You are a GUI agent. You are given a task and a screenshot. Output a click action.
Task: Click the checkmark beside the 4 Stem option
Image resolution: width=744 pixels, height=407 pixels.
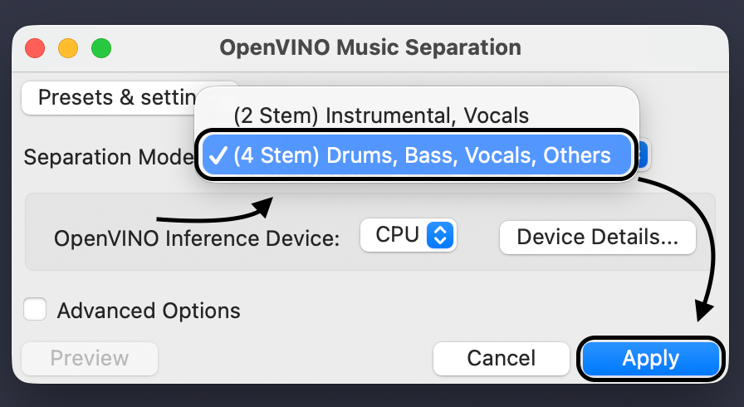[219, 155]
